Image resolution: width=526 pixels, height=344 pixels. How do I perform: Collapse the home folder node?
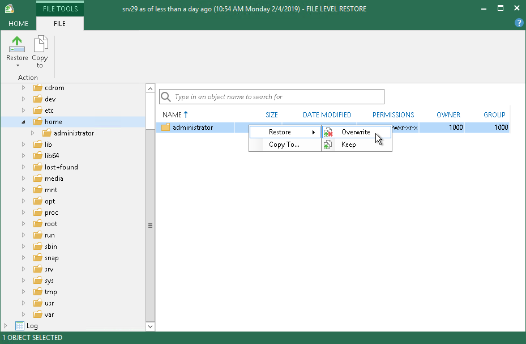point(23,122)
